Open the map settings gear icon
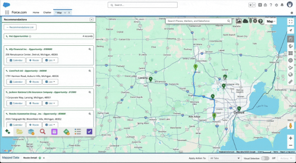 255,21
